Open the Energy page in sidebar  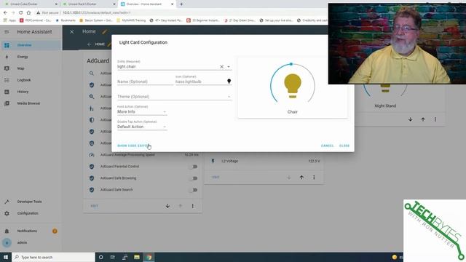(31, 57)
